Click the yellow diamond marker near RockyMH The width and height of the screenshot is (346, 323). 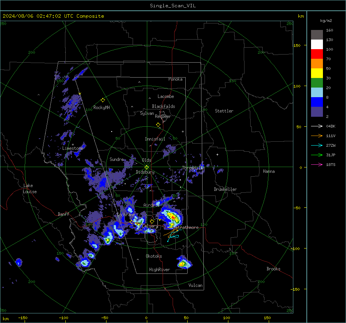(x=103, y=100)
